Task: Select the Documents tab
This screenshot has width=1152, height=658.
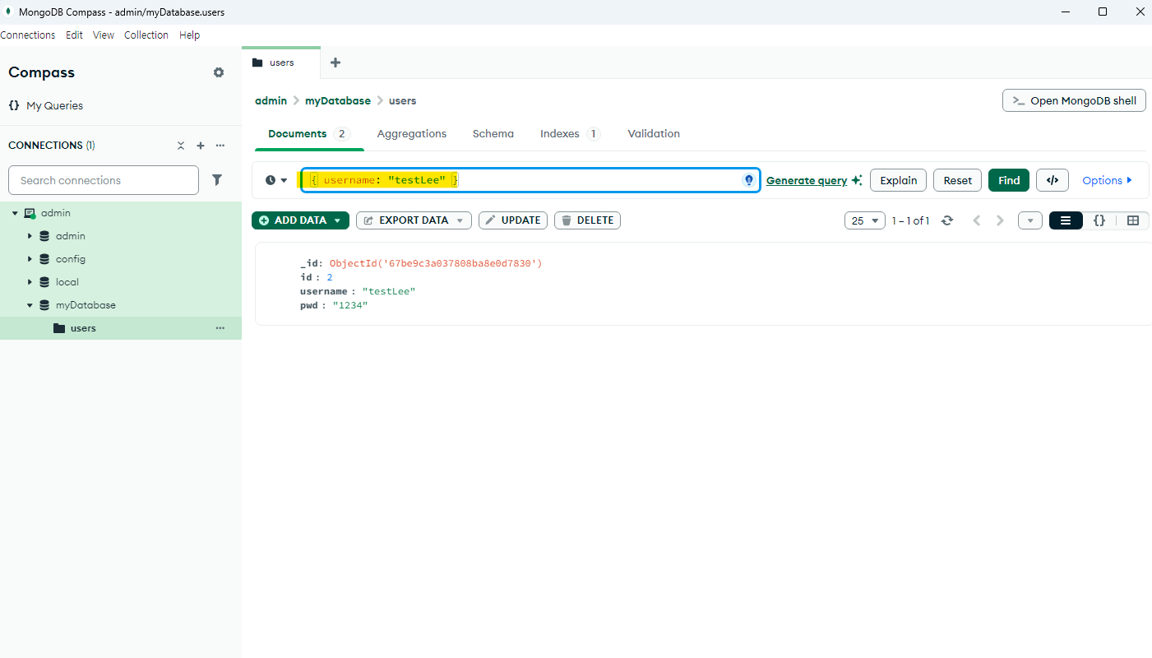Action: (x=309, y=133)
